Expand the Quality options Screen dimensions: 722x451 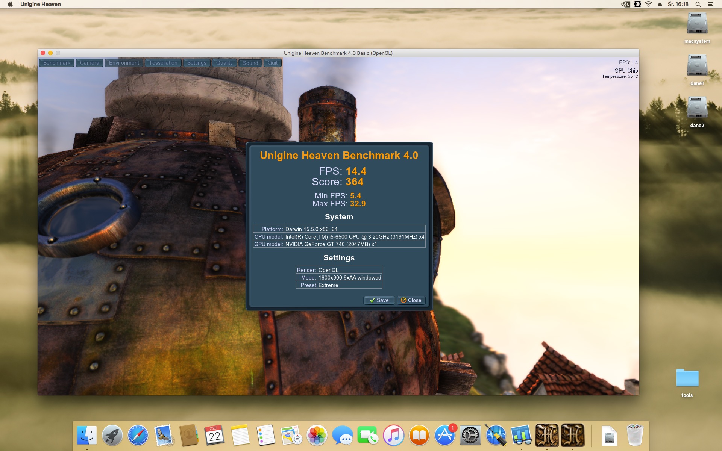point(224,63)
